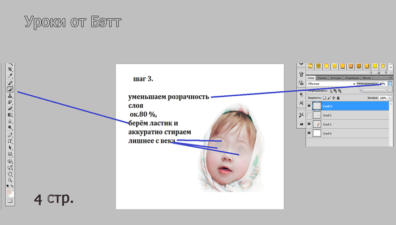Viewport: 396px width, 225px height.
Task: Open the blend mode dropdown Обычные
Action: tap(332, 83)
